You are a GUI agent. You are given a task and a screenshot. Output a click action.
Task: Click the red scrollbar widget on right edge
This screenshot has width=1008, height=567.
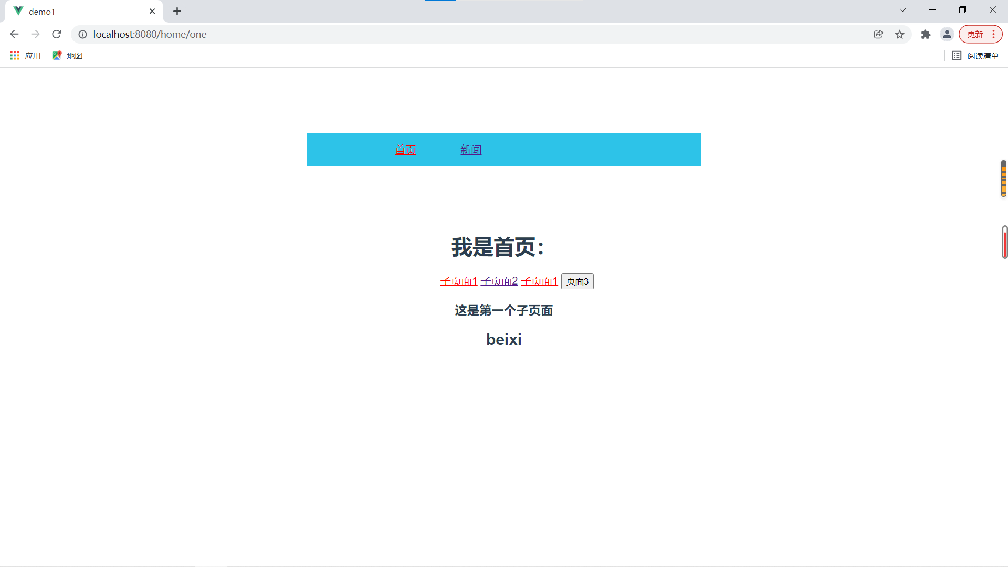(x=1005, y=242)
